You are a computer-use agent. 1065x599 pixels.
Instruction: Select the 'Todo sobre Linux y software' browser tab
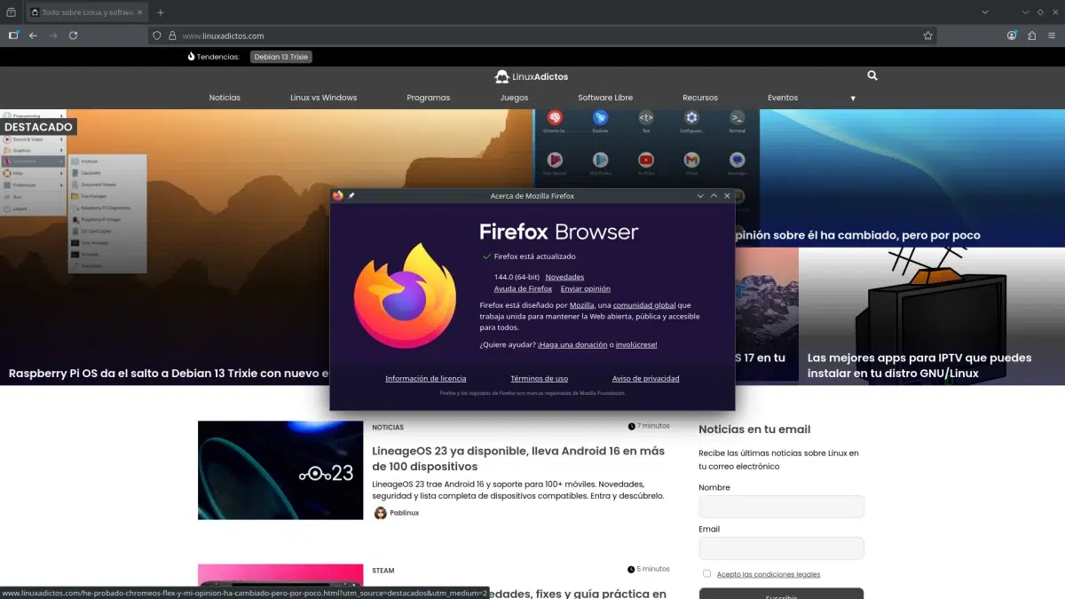tap(78, 12)
